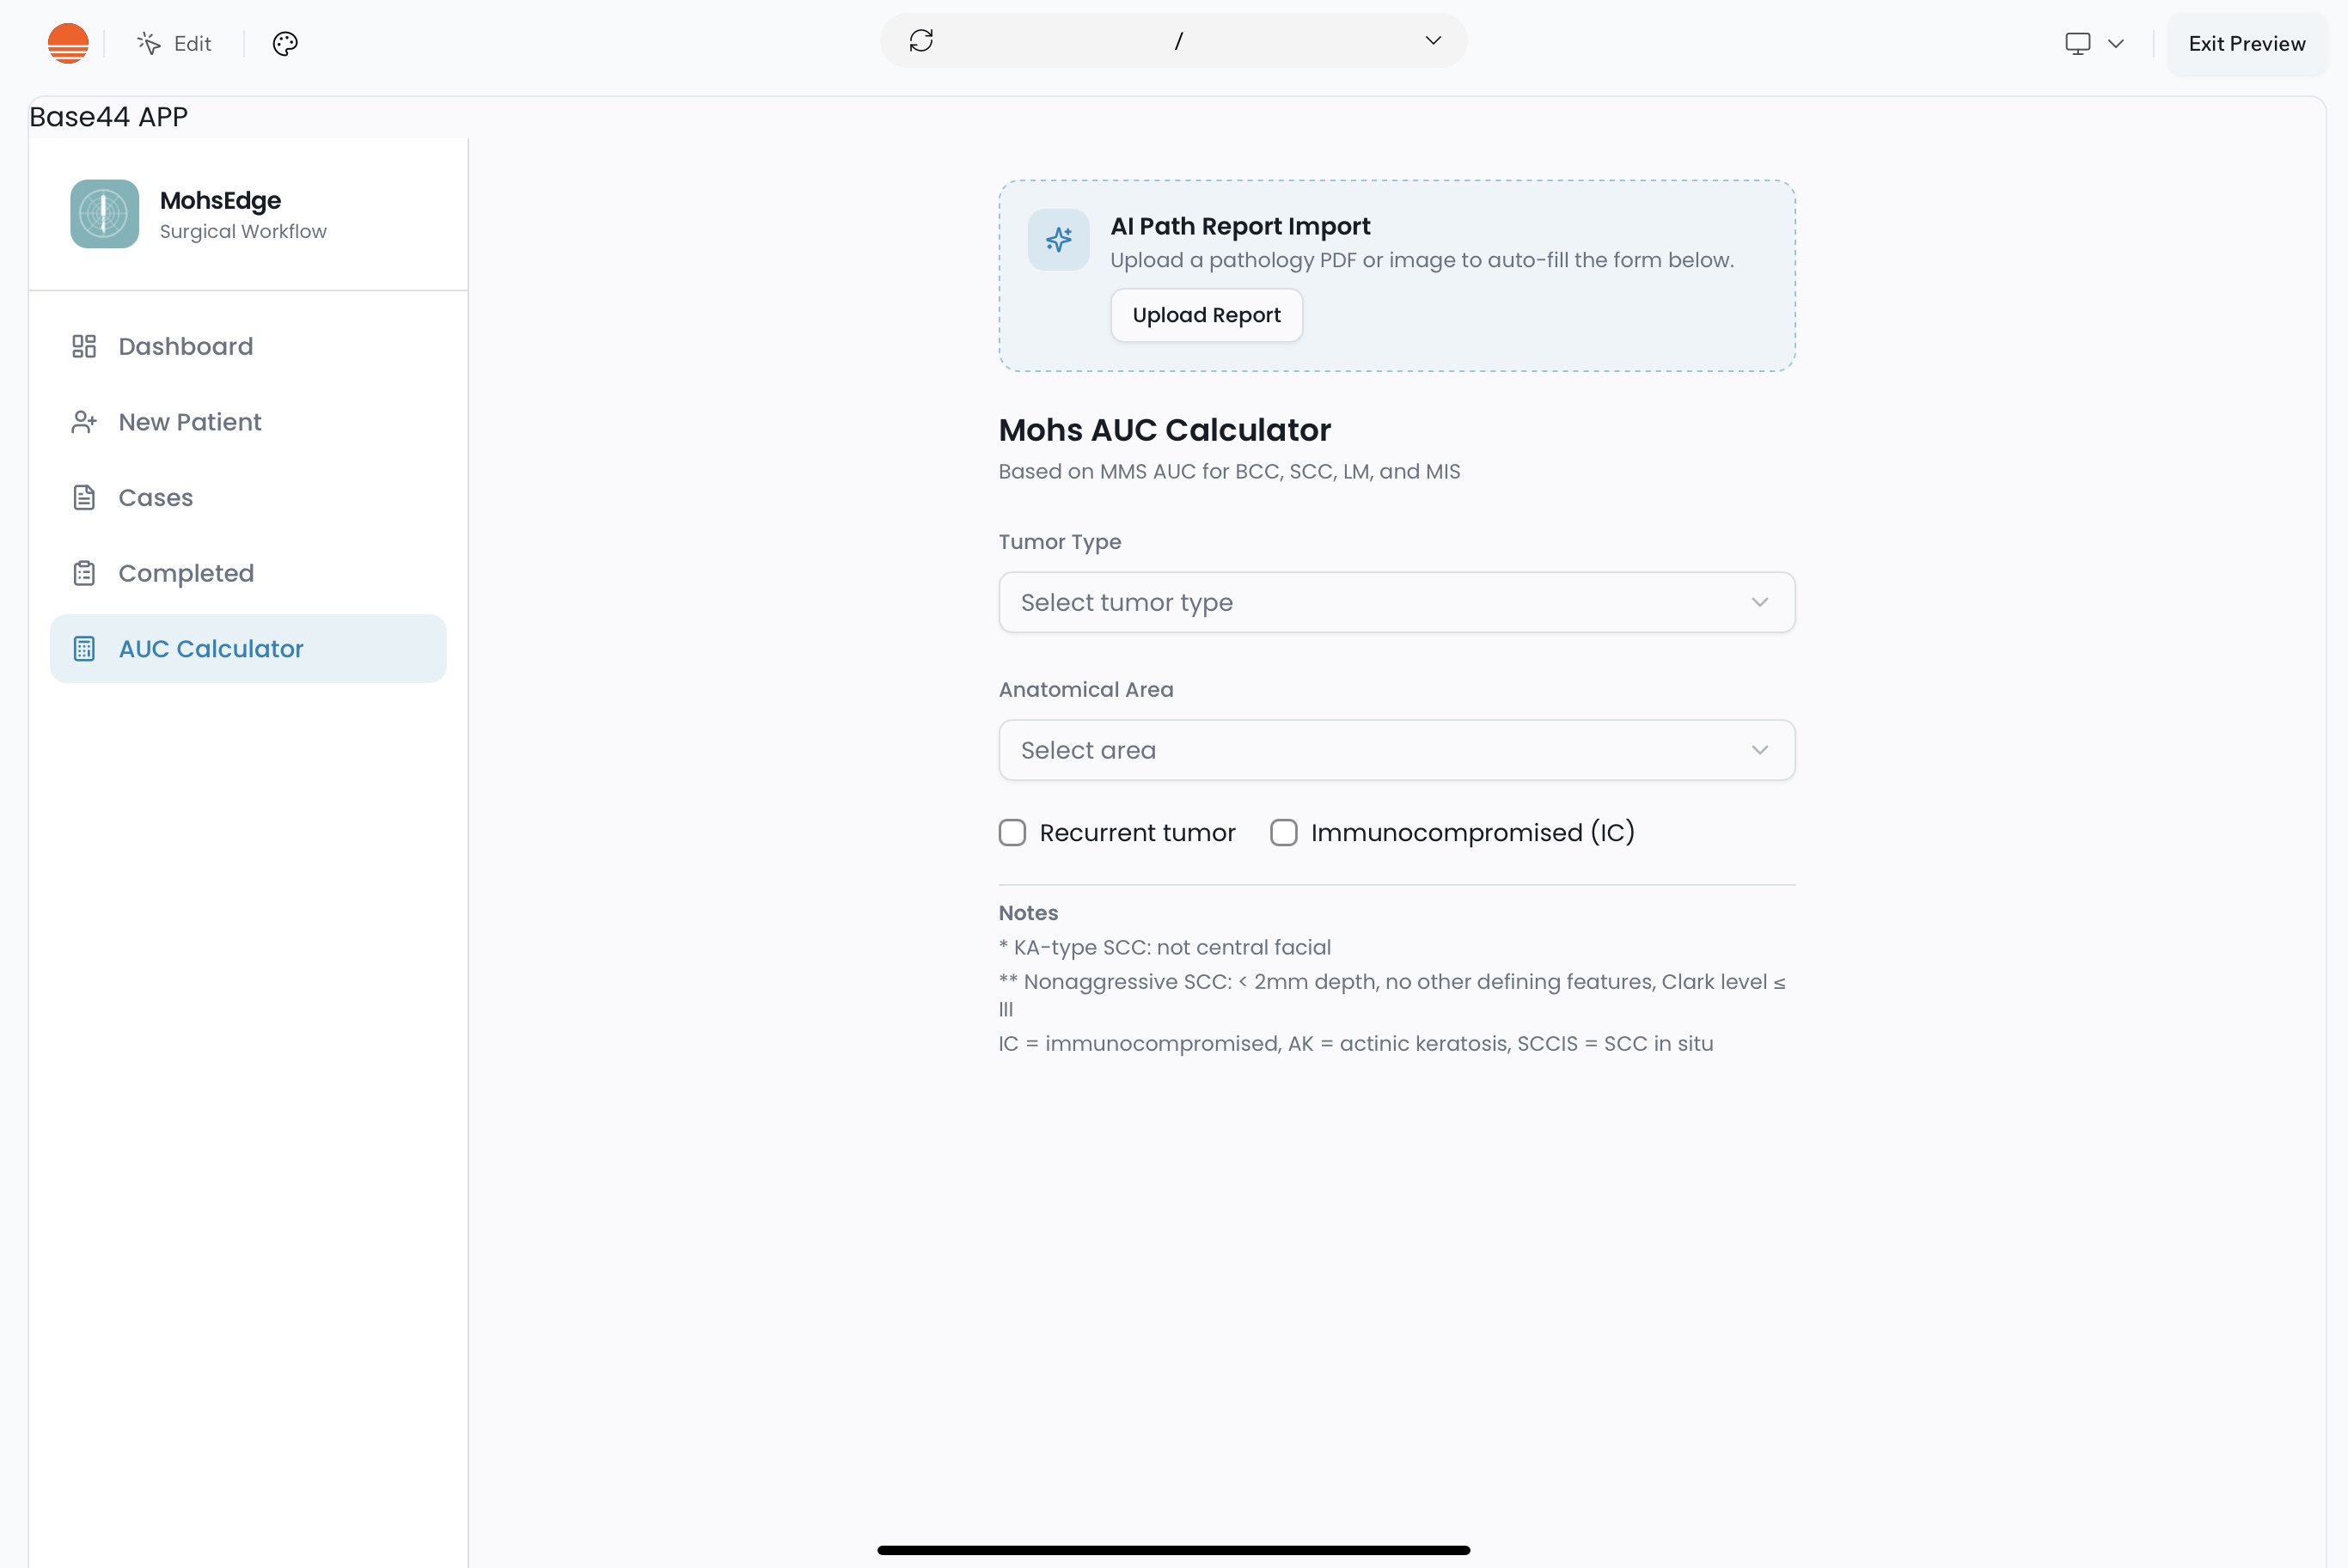Click the Upload Report button
The height and width of the screenshot is (1568, 2348).
1206,315
